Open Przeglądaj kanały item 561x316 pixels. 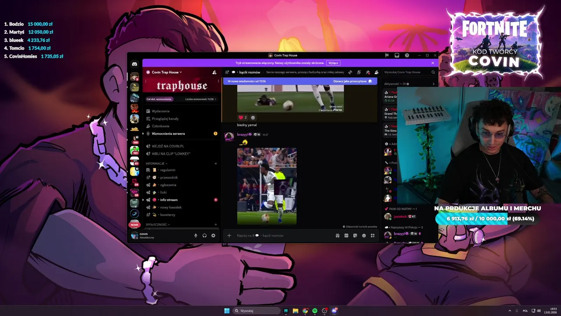[x=182, y=118]
